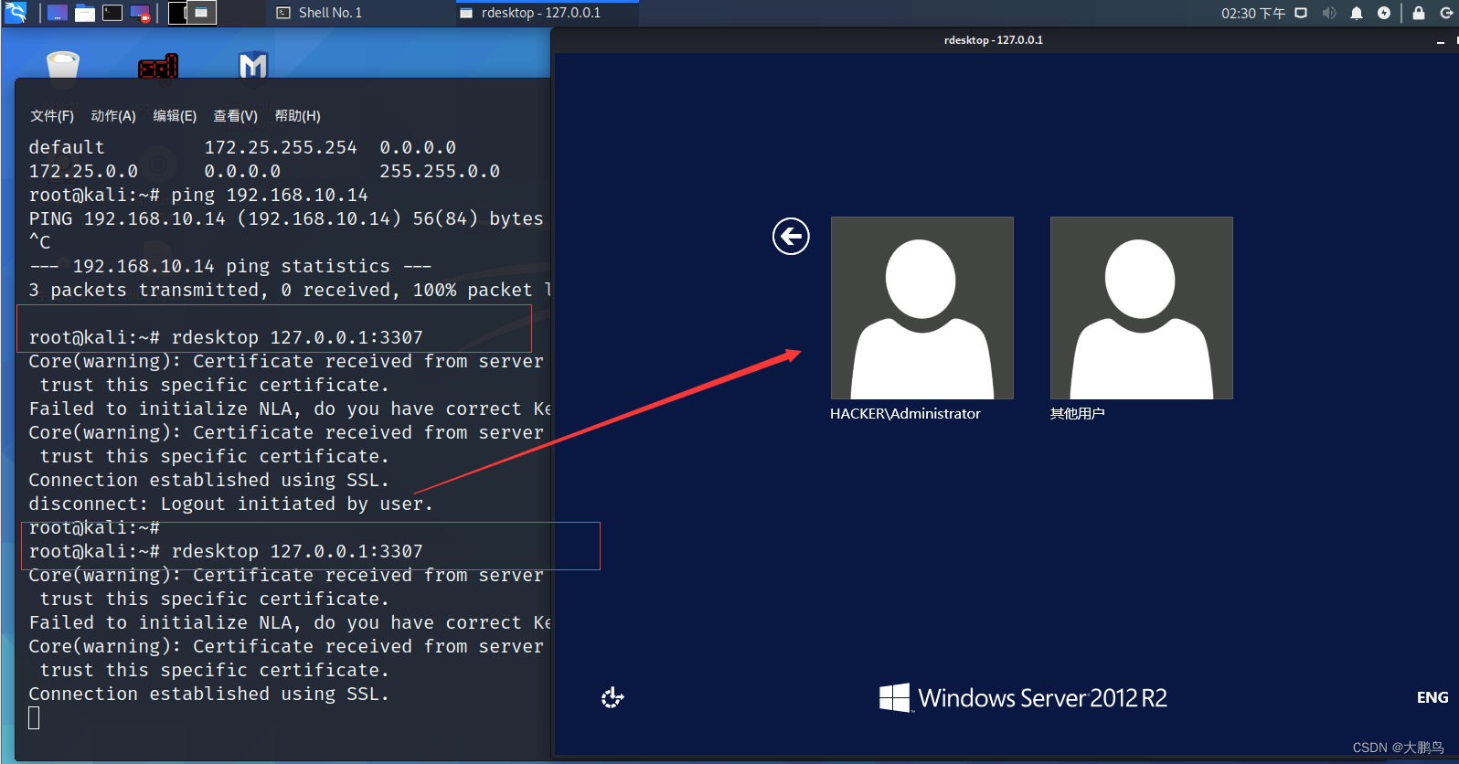Click the '3 packets transmitted' terminal line
Viewport: 1459px width, 764px height.
pos(289,290)
